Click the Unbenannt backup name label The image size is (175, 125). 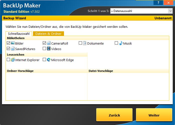pos(163,18)
